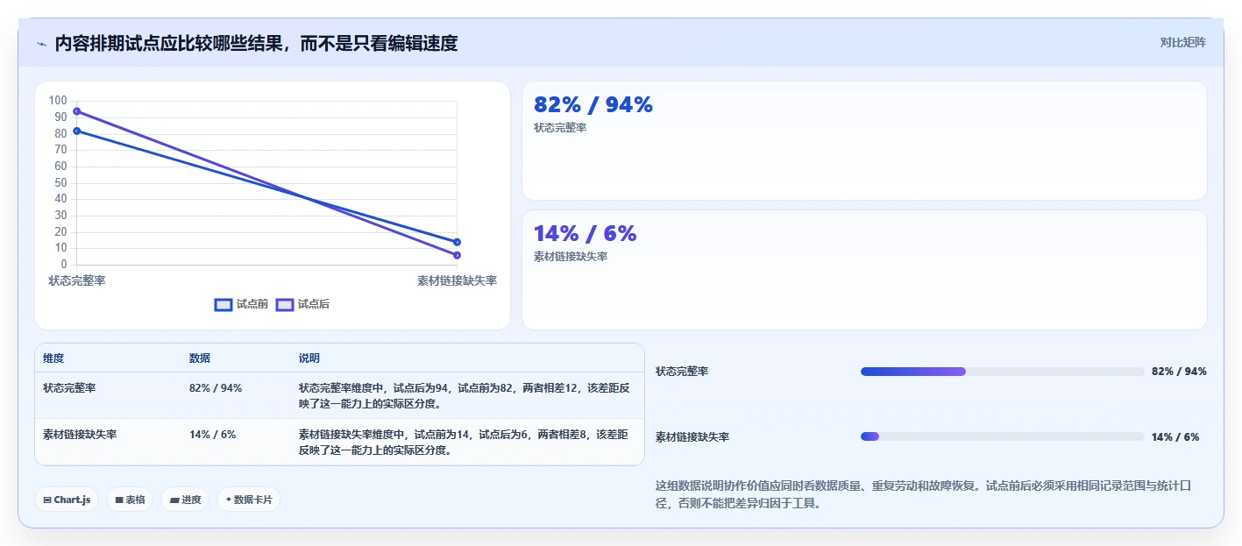This screenshot has width=1242, height=546.
Task: Click the 试点后 data point at 94
Action: click(x=77, y=111)
